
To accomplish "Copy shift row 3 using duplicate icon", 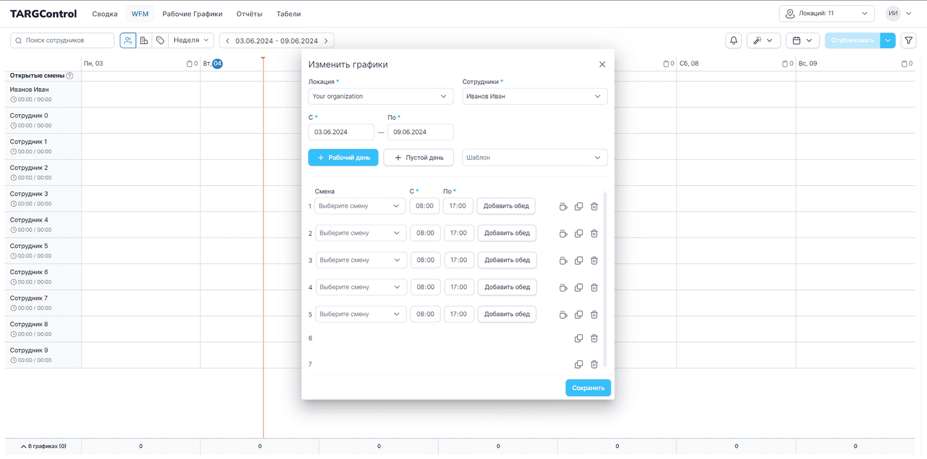I will click(x=578, y=261).
